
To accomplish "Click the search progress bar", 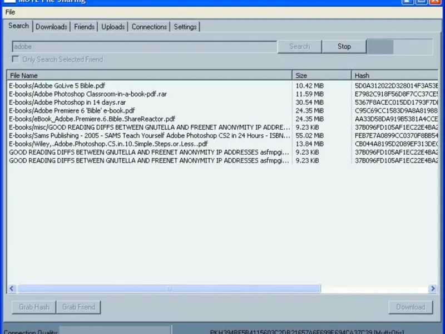I will [x=400, y=47].
